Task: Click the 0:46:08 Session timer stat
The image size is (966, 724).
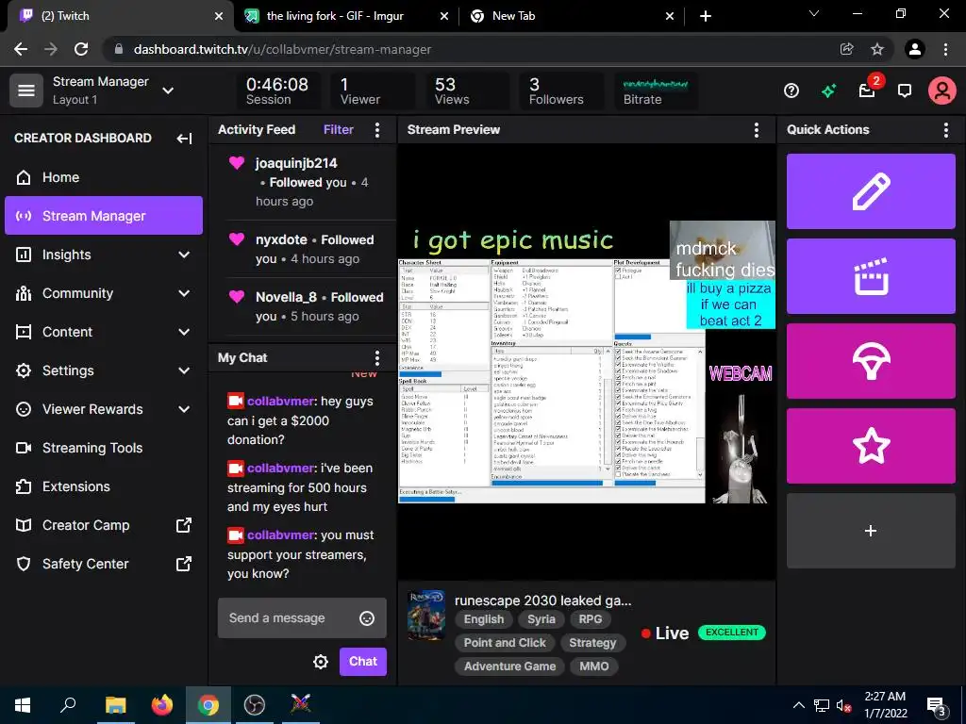Action: pyautogui.click(x=277, y=90)
